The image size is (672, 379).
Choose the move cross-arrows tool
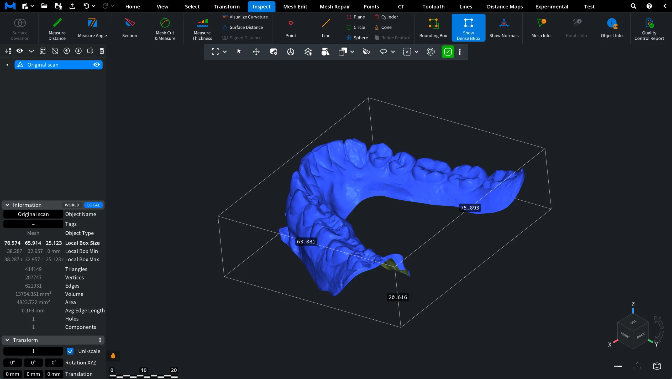tap(256, 52)
